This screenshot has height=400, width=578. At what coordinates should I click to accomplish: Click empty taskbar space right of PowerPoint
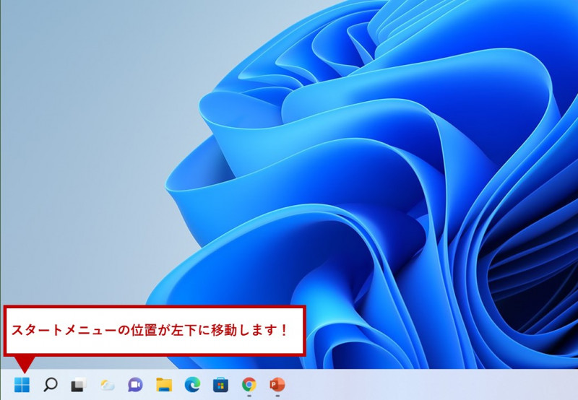[x=433, y=385]
